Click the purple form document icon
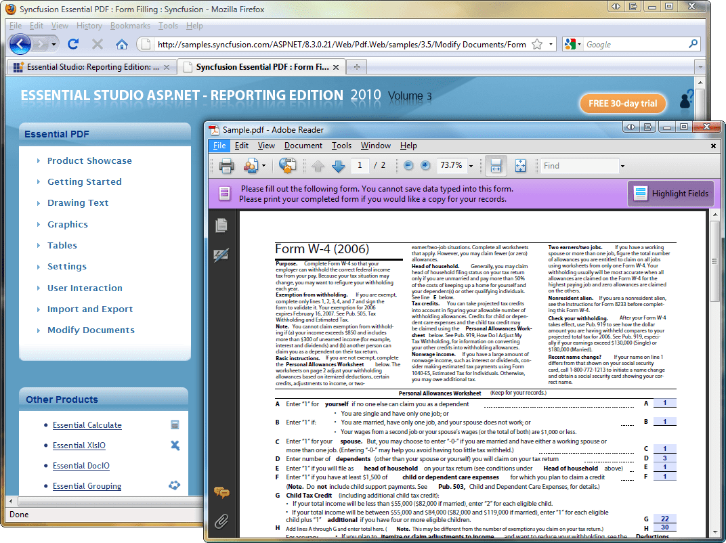The width and height of the screenshot is (726, 543). [225, 194]
